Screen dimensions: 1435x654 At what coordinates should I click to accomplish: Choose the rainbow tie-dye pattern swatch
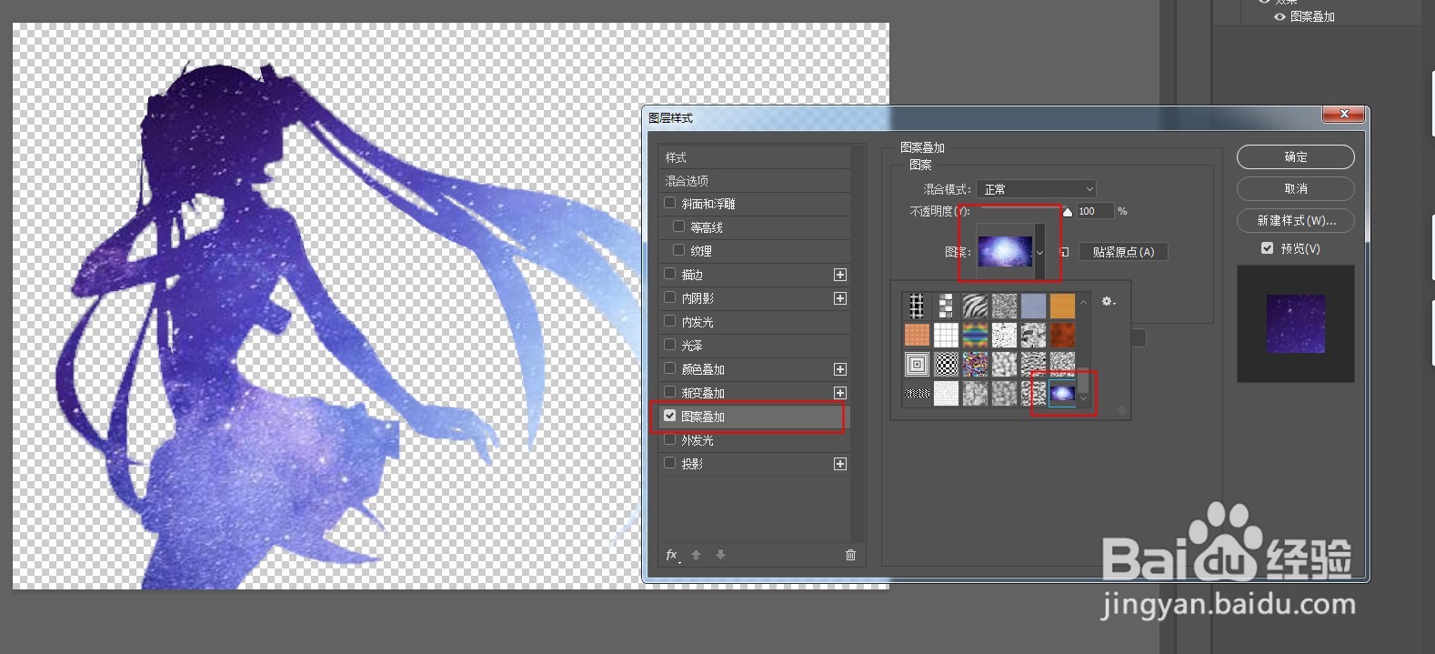click(x=975, y=335)
